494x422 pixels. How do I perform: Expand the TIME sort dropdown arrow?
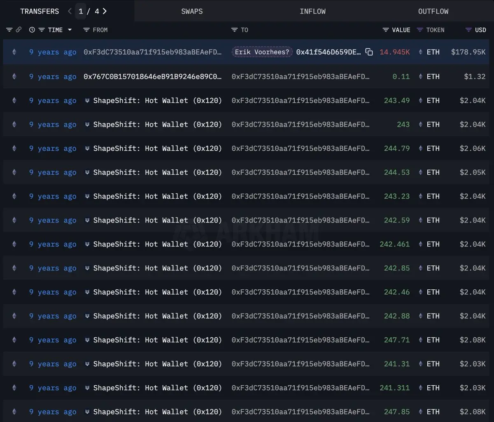[x=70, y=30]
